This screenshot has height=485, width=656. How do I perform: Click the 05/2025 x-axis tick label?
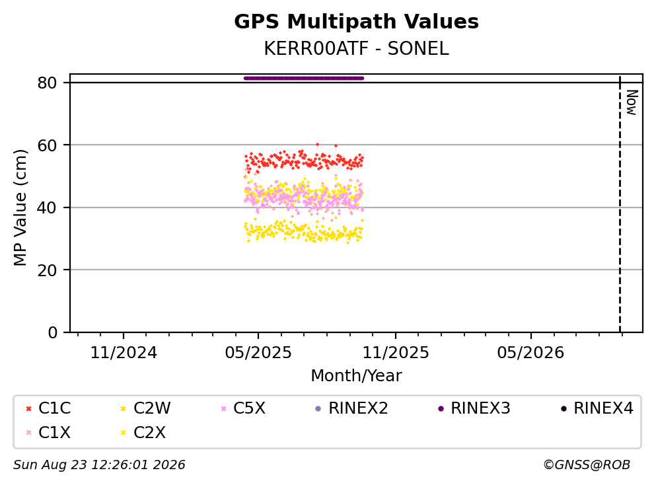point(258,353)
